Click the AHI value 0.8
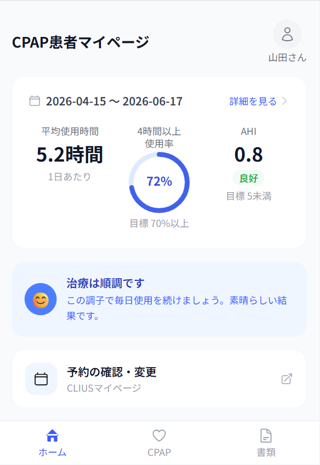Viewport: 320px width, 465px height. 248,155
